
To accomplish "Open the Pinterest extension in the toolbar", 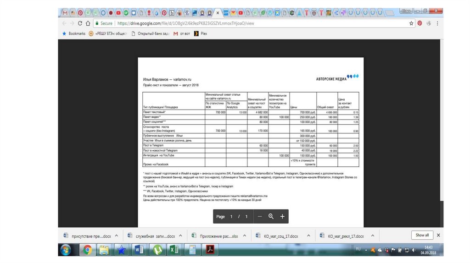I will pos(420,23).
